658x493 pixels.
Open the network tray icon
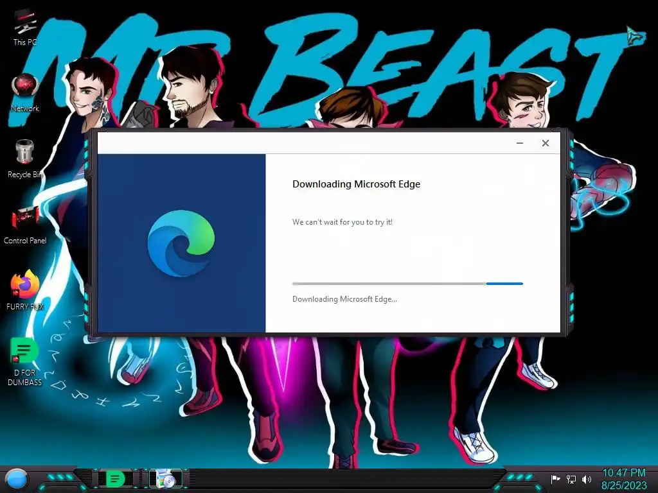(571, 479)
